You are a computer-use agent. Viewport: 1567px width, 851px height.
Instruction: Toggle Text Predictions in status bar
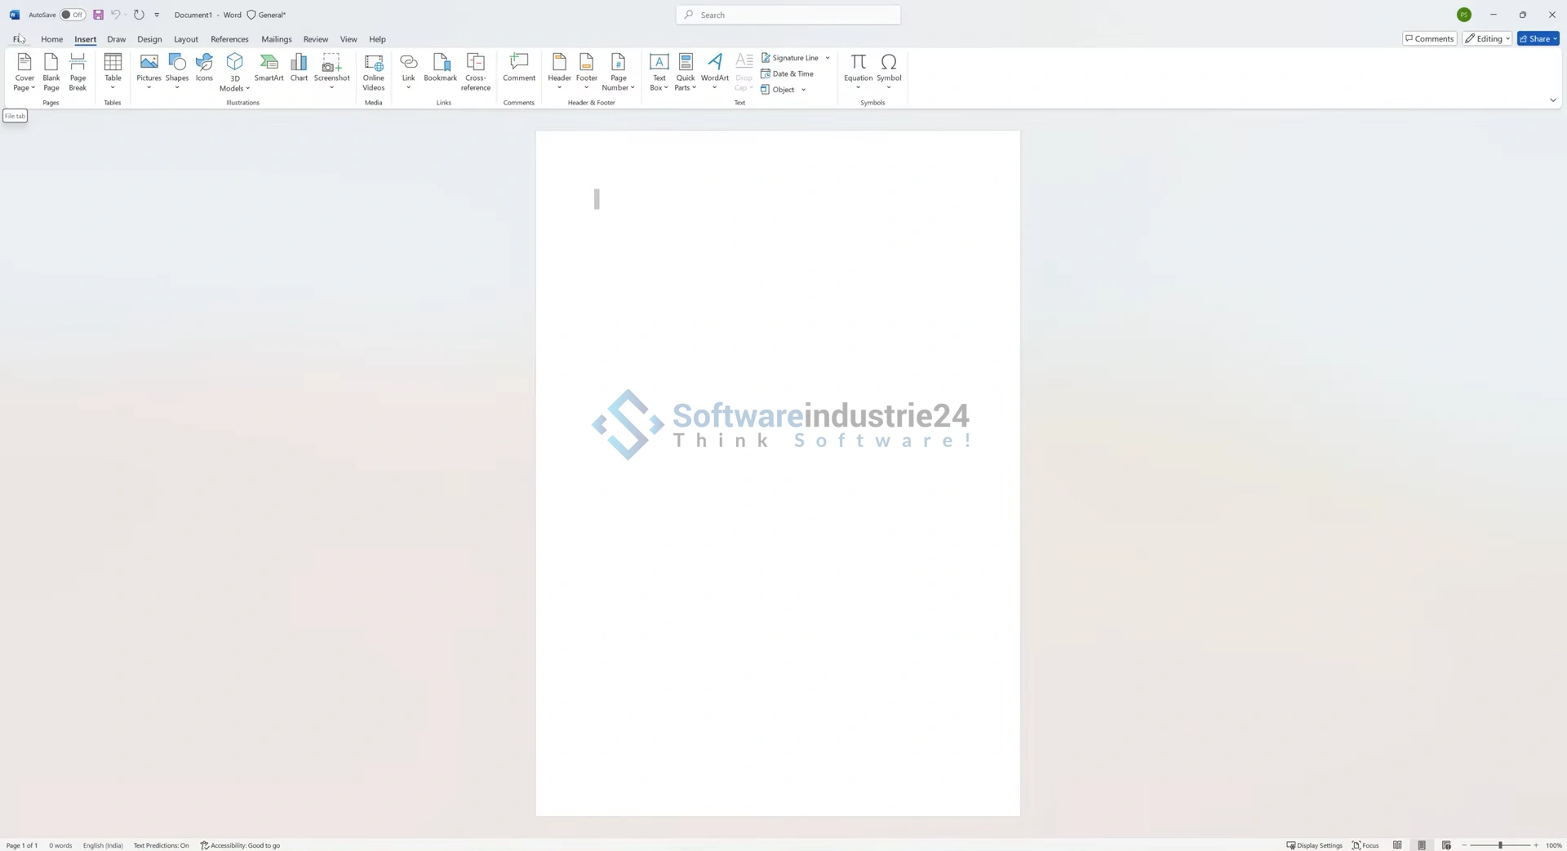(x=161, y=845)
